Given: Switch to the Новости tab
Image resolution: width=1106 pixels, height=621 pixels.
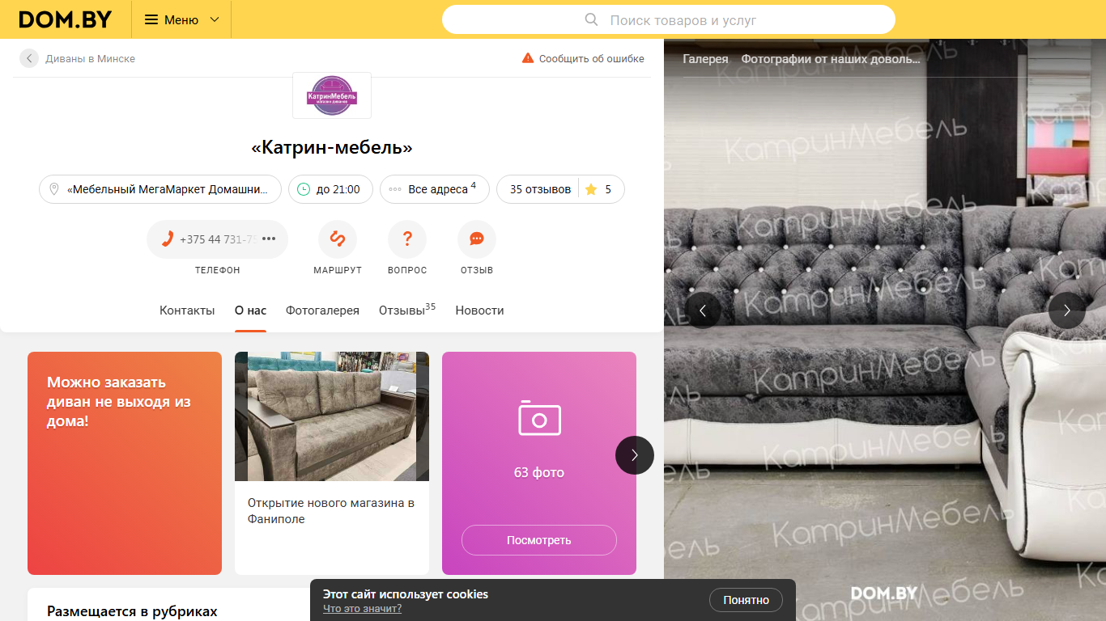Looking at the screenshot, I should pyautogui.click(x=479, y=310).
